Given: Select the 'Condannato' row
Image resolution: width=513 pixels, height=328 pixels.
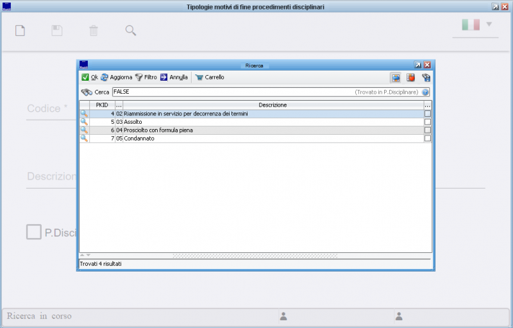Looking at the screenshot, I should pyautogui.click(x=255, y=138).
